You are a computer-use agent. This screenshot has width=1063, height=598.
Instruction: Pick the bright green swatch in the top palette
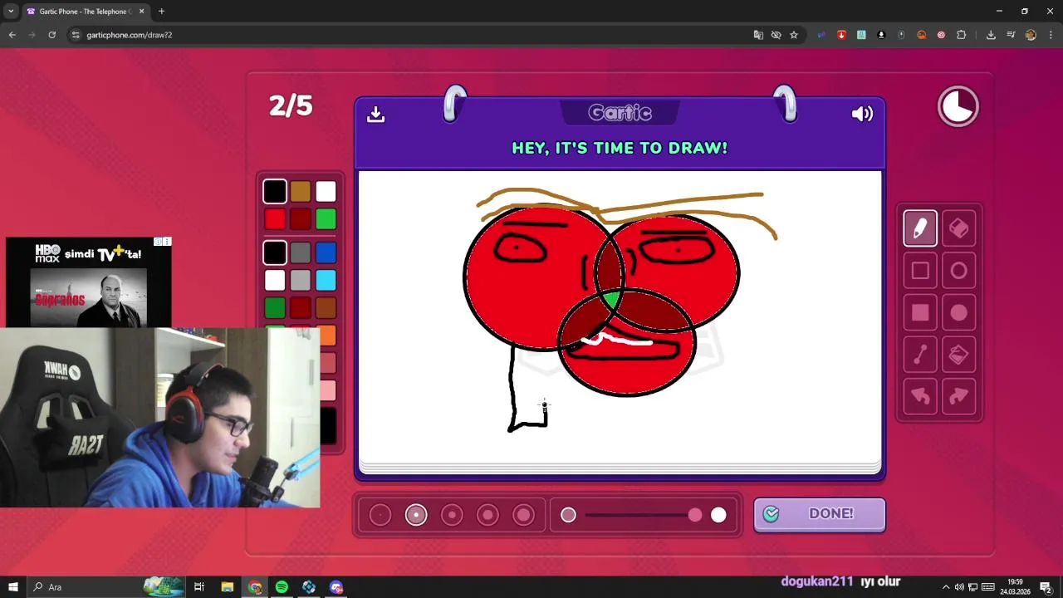coord(326,219)
